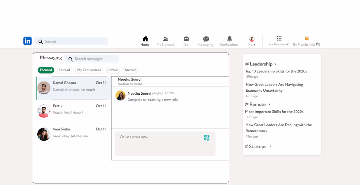360x185 pixels.
Task: Click the LinkedIn logo icon
Action: [x=27, y=41]
